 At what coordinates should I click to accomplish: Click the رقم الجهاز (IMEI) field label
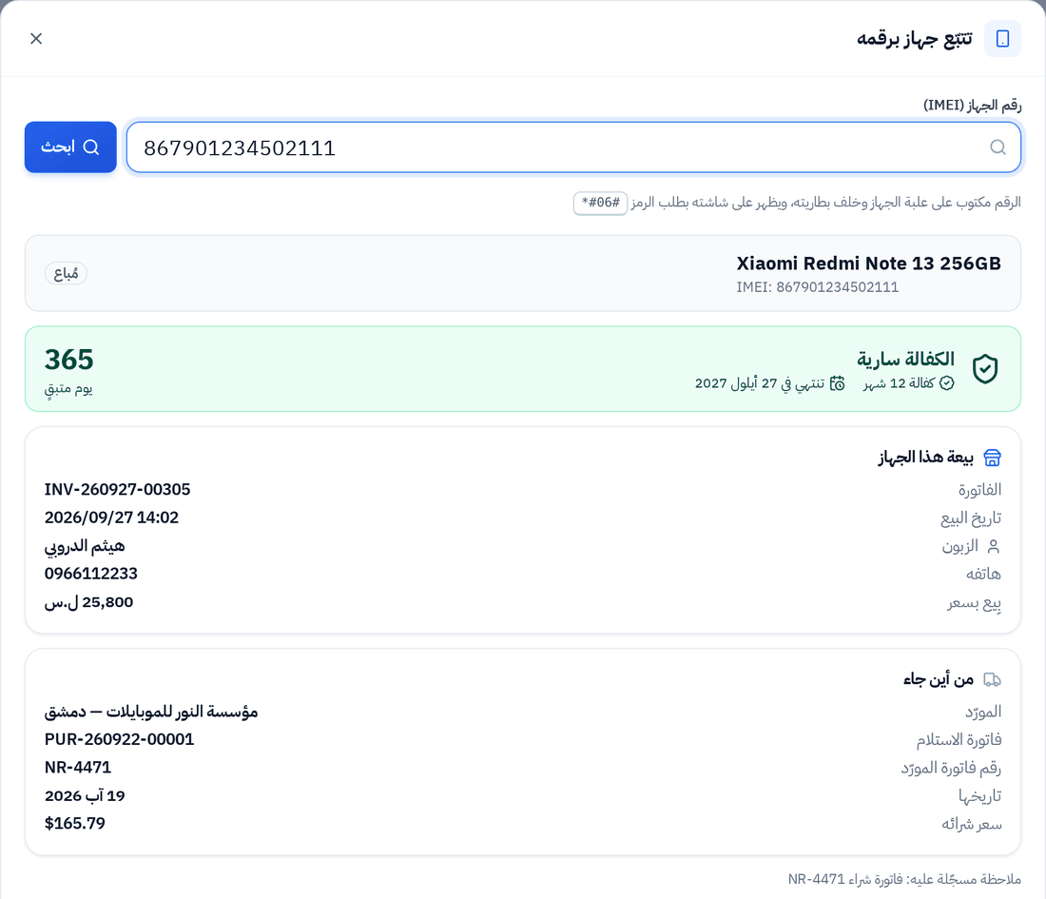[x=972, y=105]
